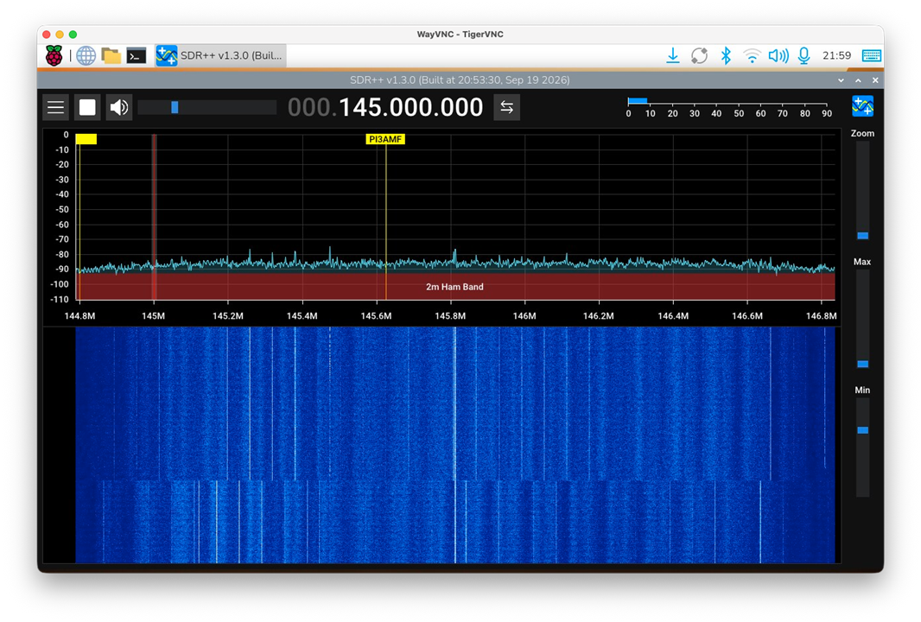Click the download updates tray icon
Viewport: 921px width, 622px height.
pyautogui.click(x=673, y=56)
